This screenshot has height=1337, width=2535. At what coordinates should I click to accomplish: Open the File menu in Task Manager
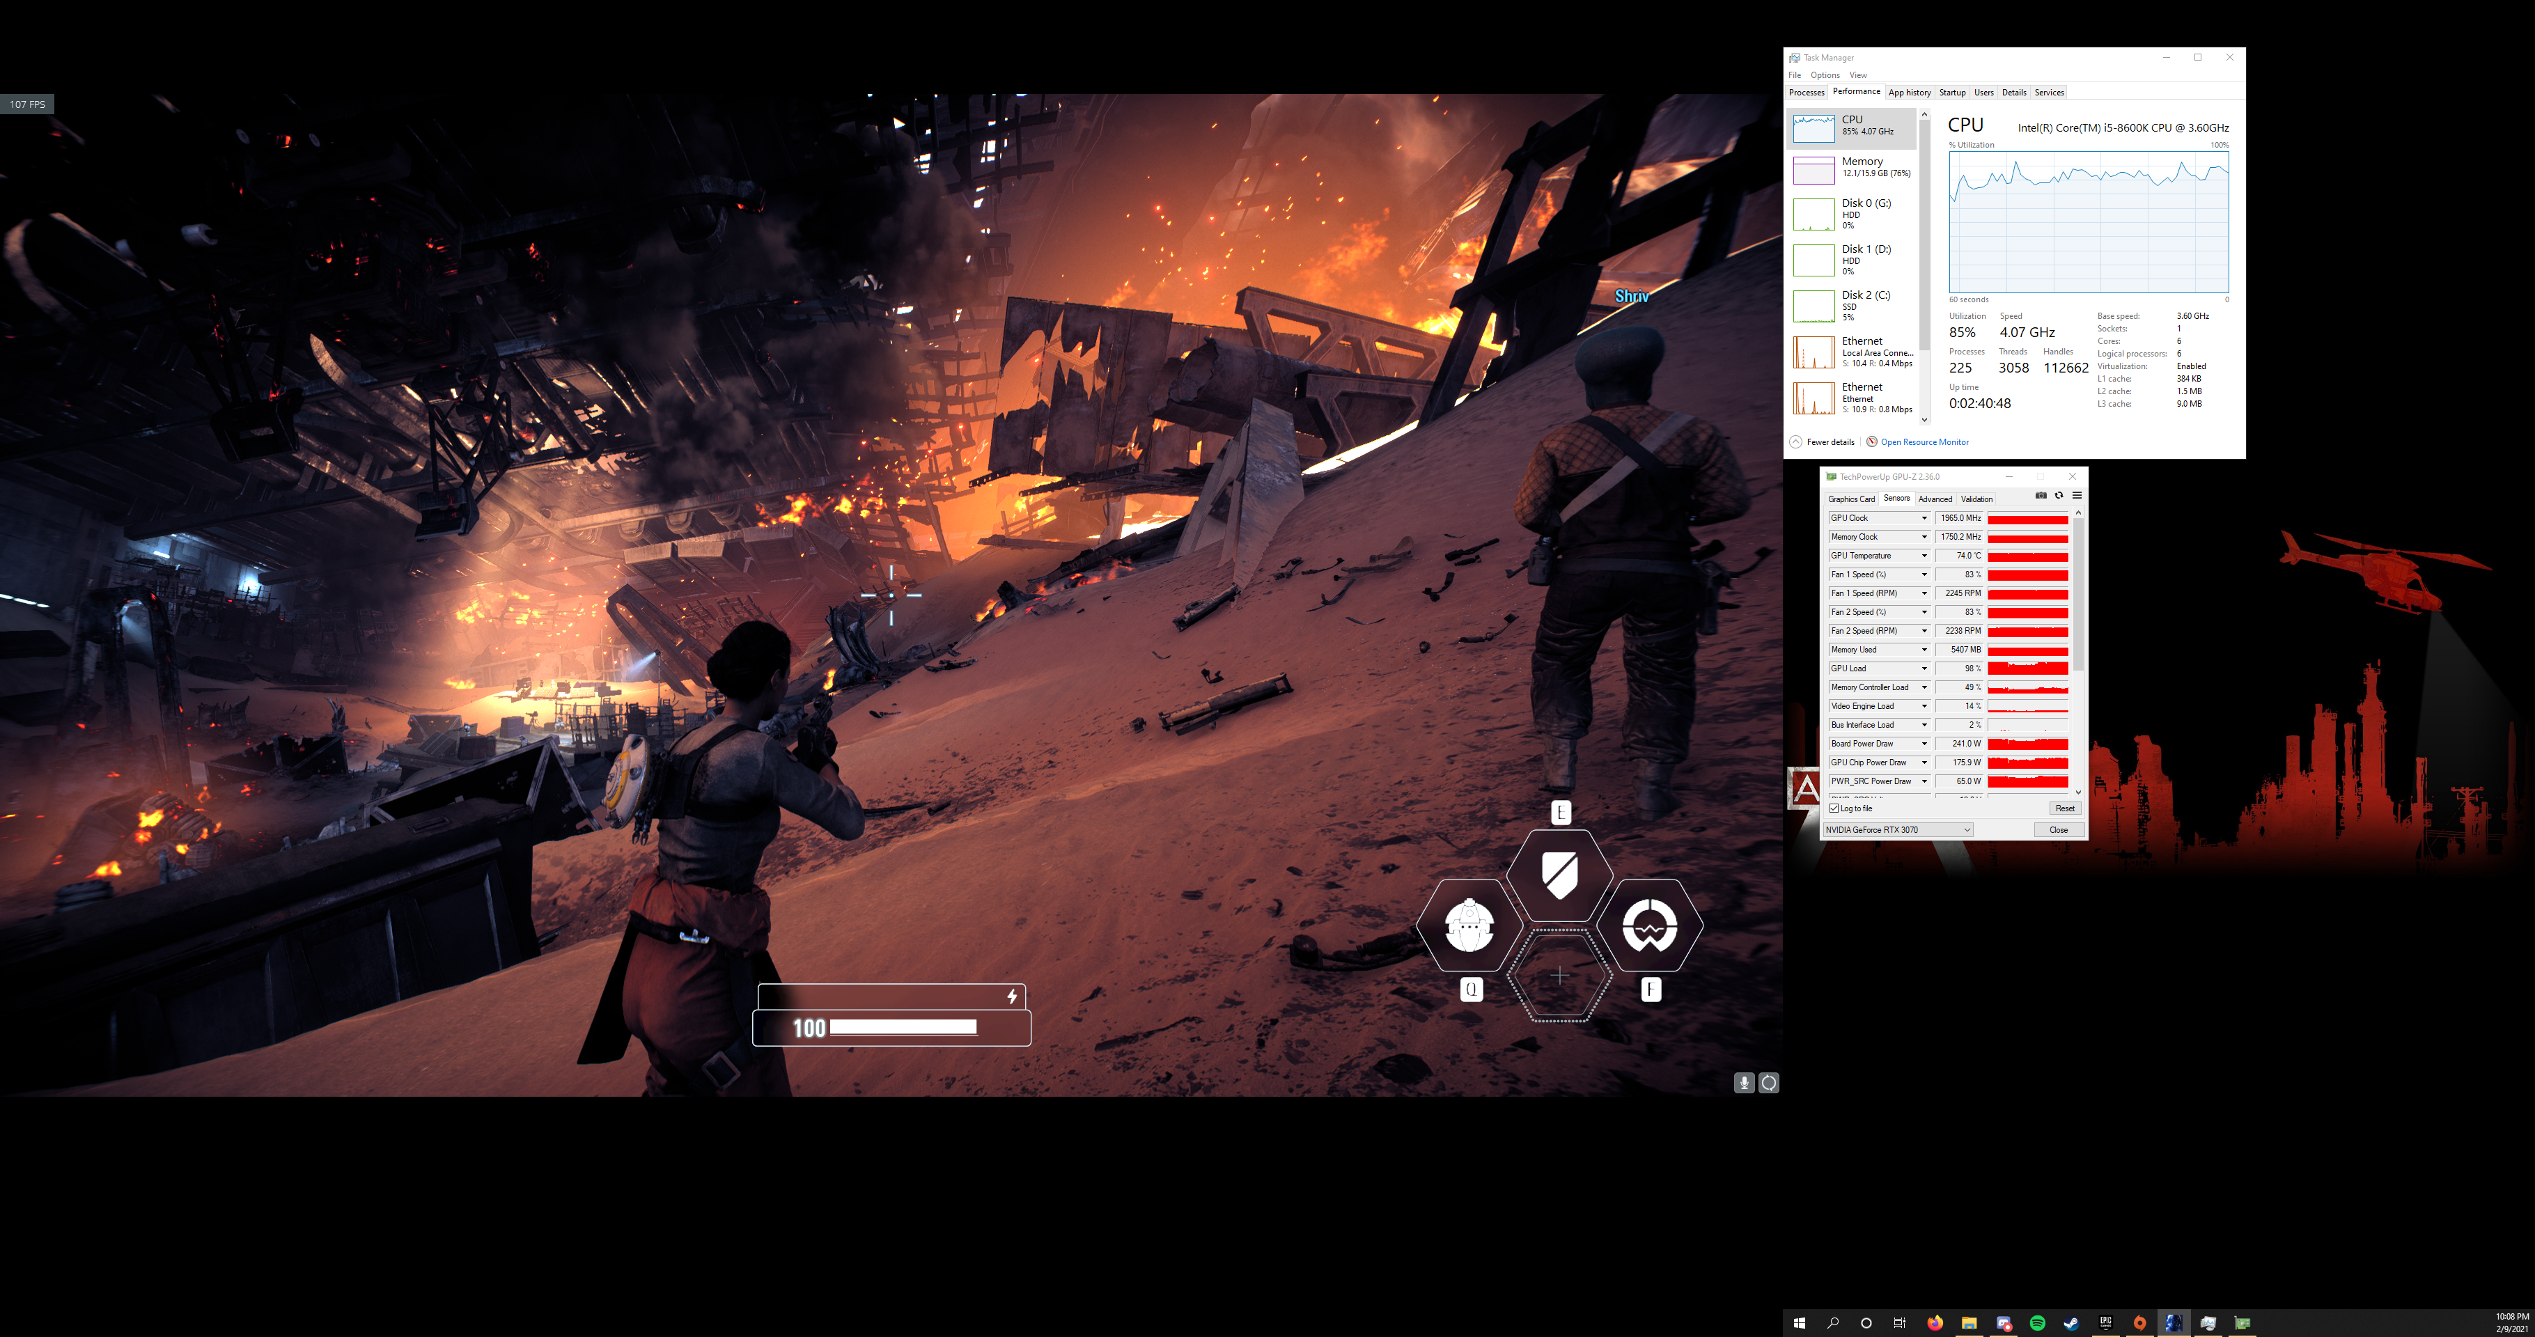point(1794,76)
